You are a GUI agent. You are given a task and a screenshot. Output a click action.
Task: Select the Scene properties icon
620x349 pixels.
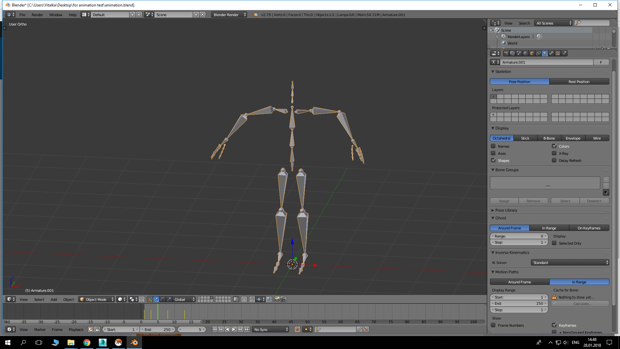point(519,53)
